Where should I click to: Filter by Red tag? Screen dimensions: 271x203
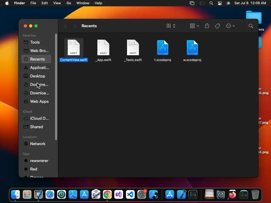point(36,169)
